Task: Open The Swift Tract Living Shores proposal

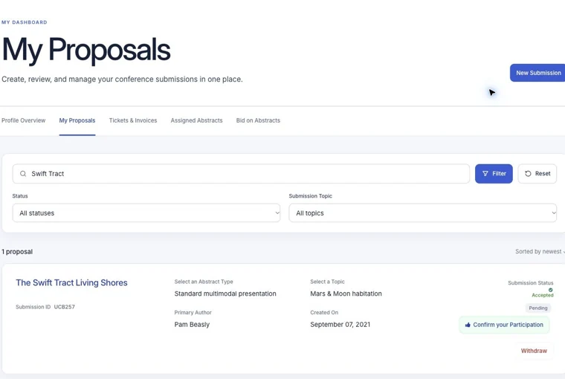Action: coord(71,282)
